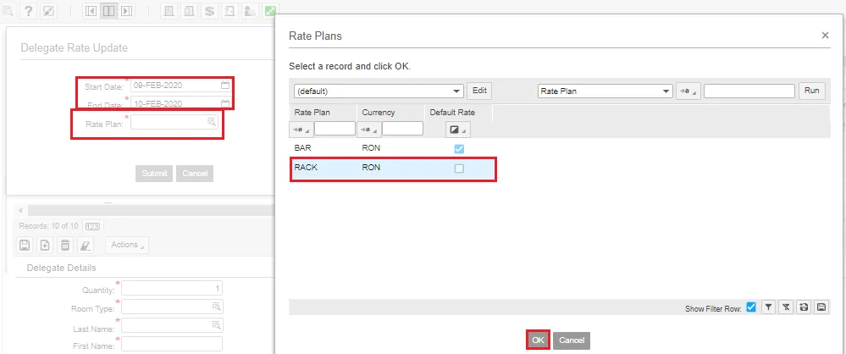Viewport: 846px width, 354px height.
Task: Click the Quantity input field
Action: [172, 288]
